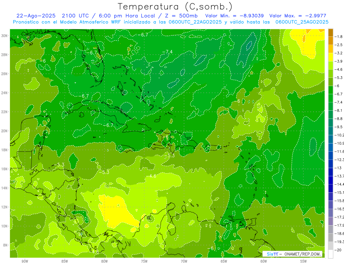344x265 pixels.
Task: Click the "65W" longitude axis label
Action: pyautogui.click(x=224, y=261)
